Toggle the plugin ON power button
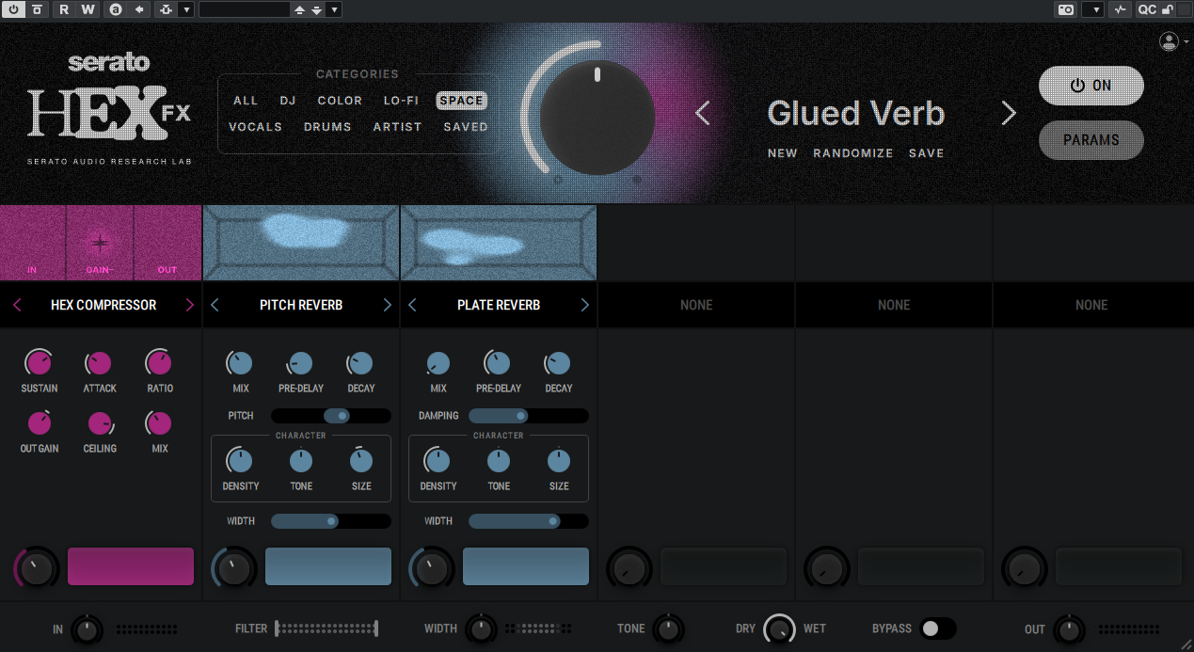Screen dimensions: 1194x652 click(x=1091, y=86)
